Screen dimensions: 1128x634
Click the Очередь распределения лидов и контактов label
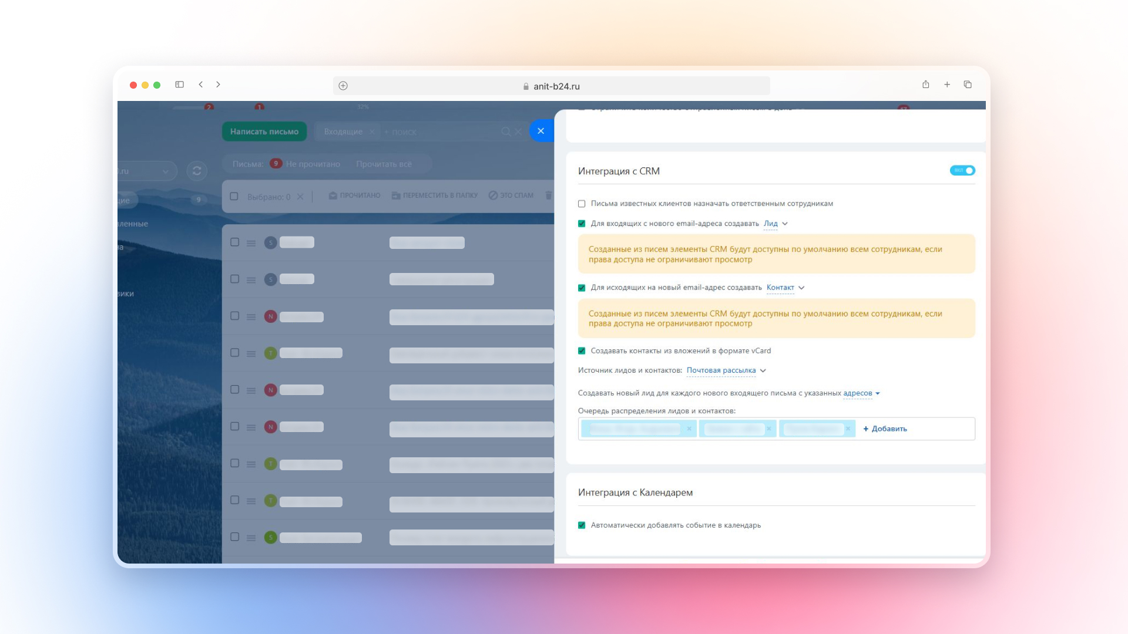pos(657,411)
